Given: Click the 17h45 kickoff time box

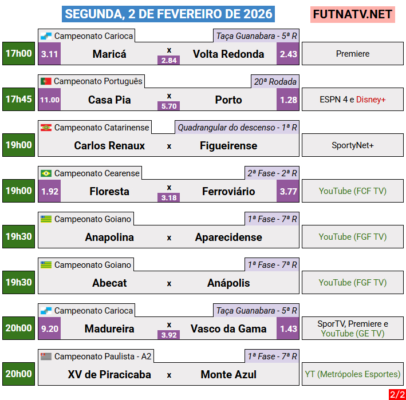Looking at the screenshot, I should pos(18,100).
